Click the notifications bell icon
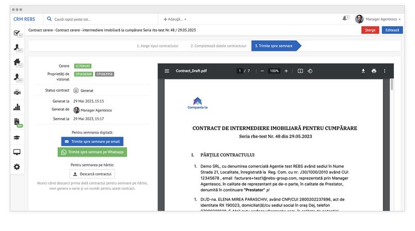 pos(345,19)
